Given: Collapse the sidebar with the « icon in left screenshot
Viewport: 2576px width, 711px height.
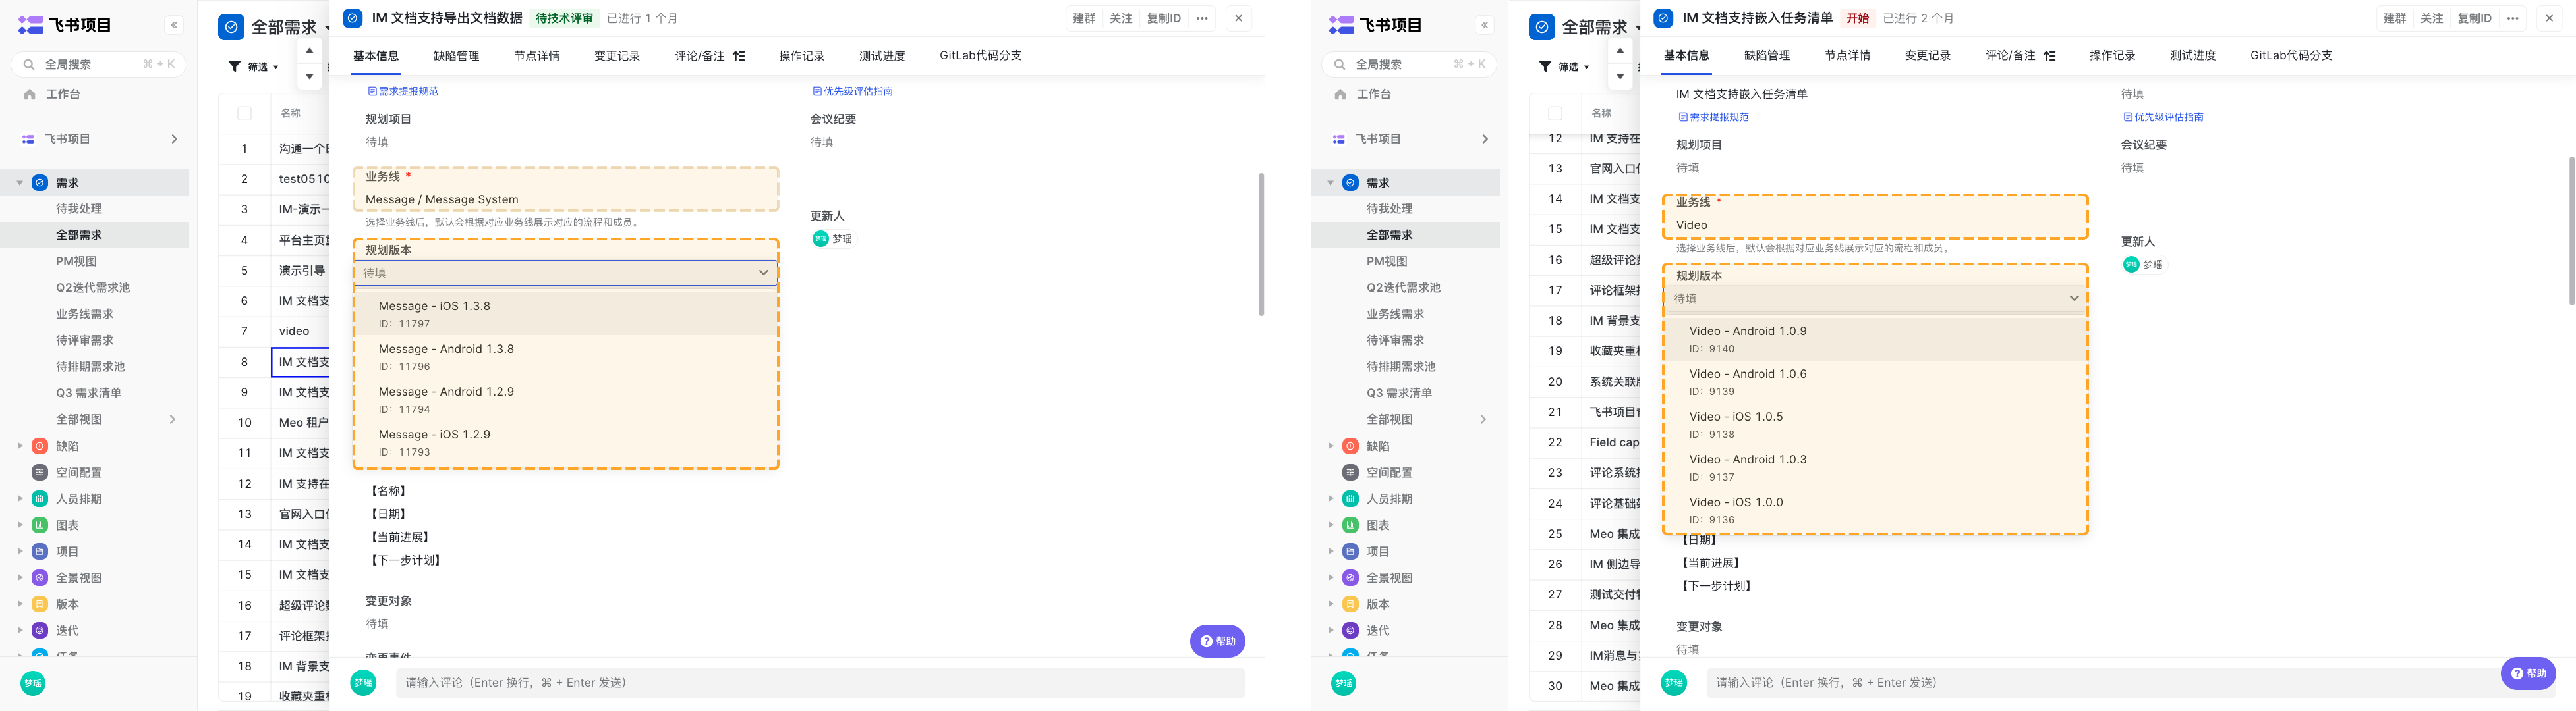Looking at the screenshot, I should click(174, 25).
